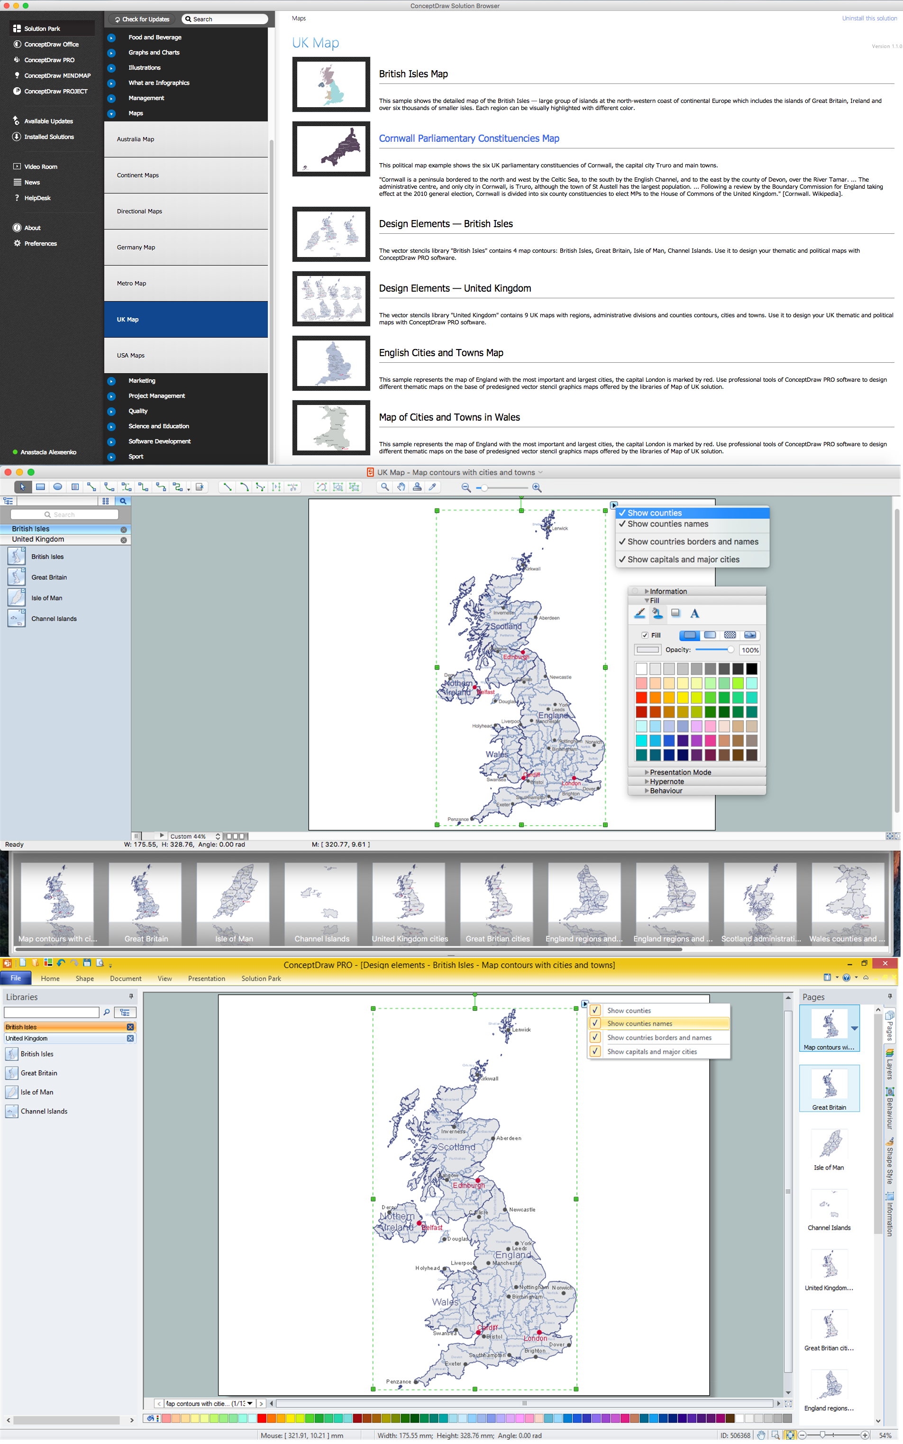Open the Installed Solutions section icon
The height and width of the screenshot is (1444, 903).
(x=17, y=137)
